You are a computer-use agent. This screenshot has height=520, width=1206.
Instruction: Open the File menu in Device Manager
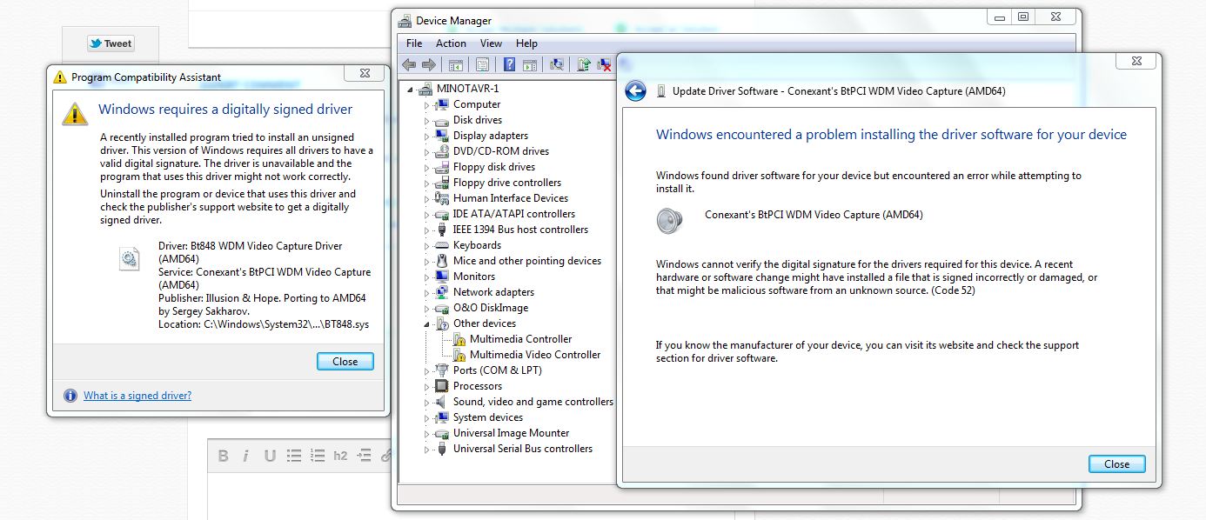(414, 43)
